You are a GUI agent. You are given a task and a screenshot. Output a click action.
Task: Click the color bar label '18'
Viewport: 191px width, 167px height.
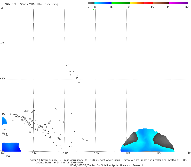(x=111, y=7)
